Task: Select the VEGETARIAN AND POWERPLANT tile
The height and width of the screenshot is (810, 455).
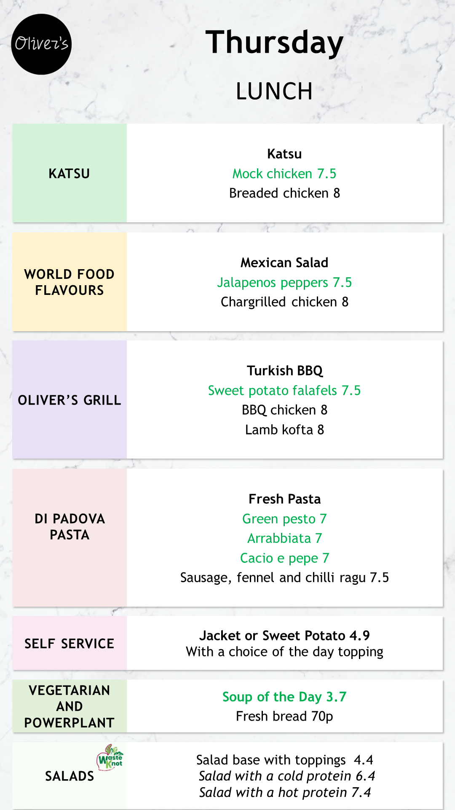Action: pyautogui.click(x=70, y=706)
